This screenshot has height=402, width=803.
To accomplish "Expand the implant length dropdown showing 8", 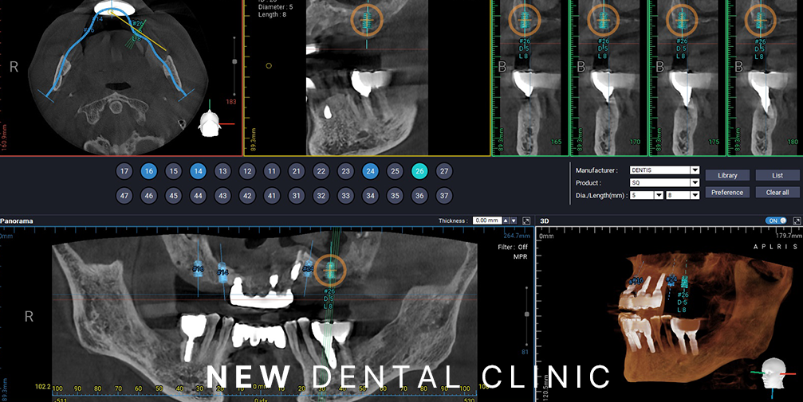I will pos(695,194).
